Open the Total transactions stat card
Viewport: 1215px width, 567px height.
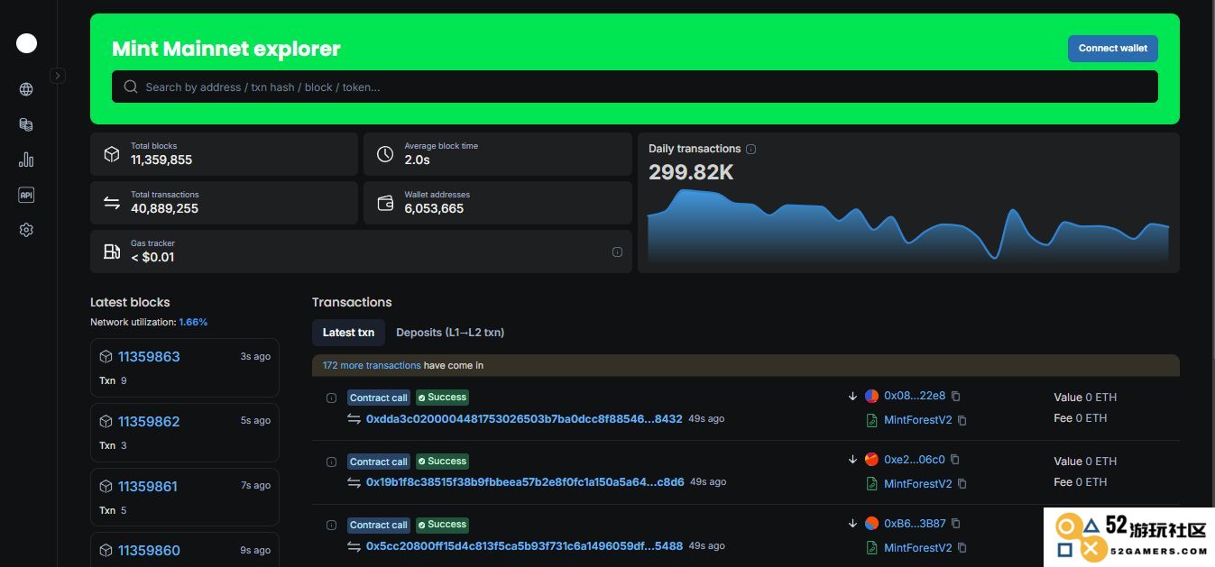[x=224, y=203]
